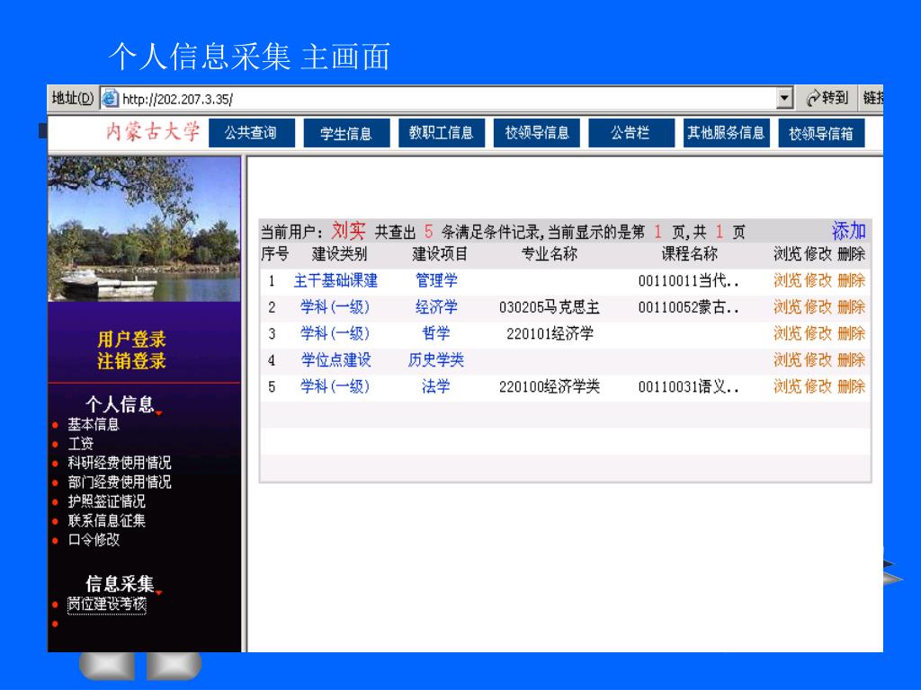Click 浏览 in the 历史学类 row
The image size is (921, 690).
point(787,359)
